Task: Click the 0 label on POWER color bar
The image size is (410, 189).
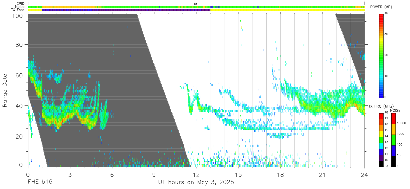Action: pyautogui.click(x=386, y=97)
